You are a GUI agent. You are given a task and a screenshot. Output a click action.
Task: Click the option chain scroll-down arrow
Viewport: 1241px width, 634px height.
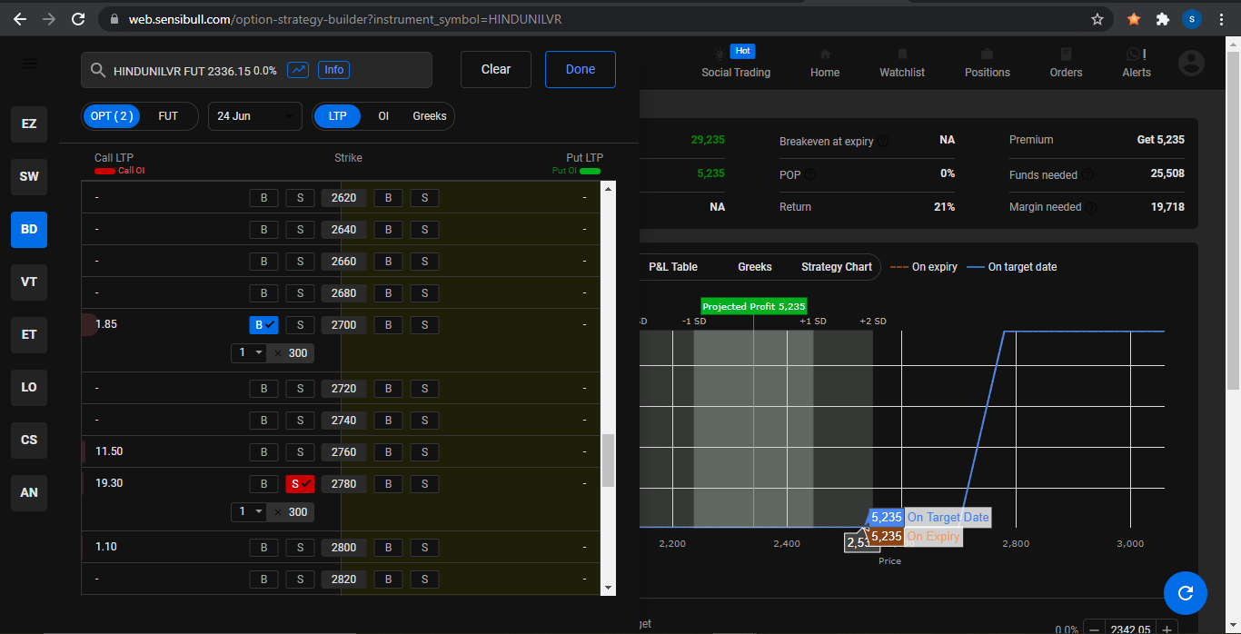(x=609, y=588)
